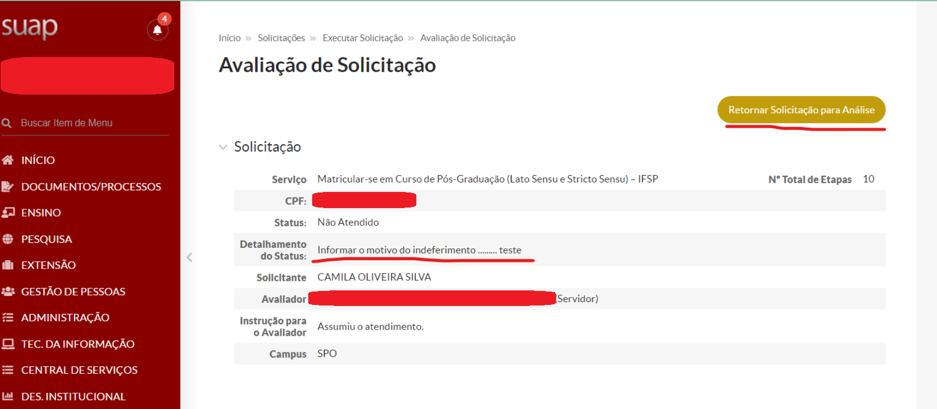This screenshot has height=409, width=937.
Task: Click the Pesquisa globe icon
Action: click(8, 239)
